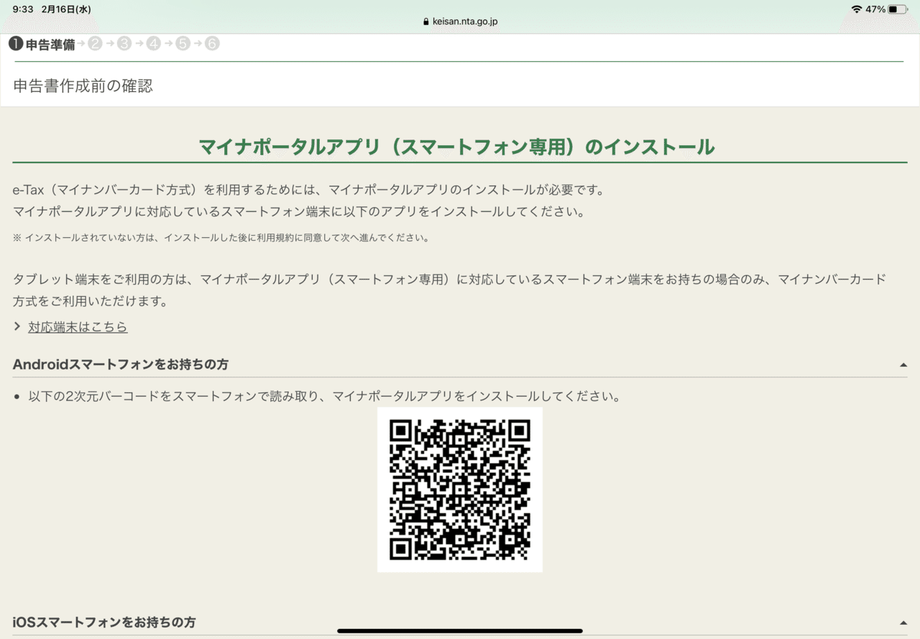Tap the 47% battery percentage text
This screenshot has height=639, width=920.
pos(875,9)
